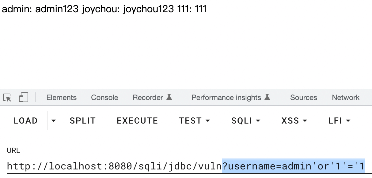Expand the TEST payloads dropdown
The width and height of the screenshot is (372, 178).
(x=208, y=121)
